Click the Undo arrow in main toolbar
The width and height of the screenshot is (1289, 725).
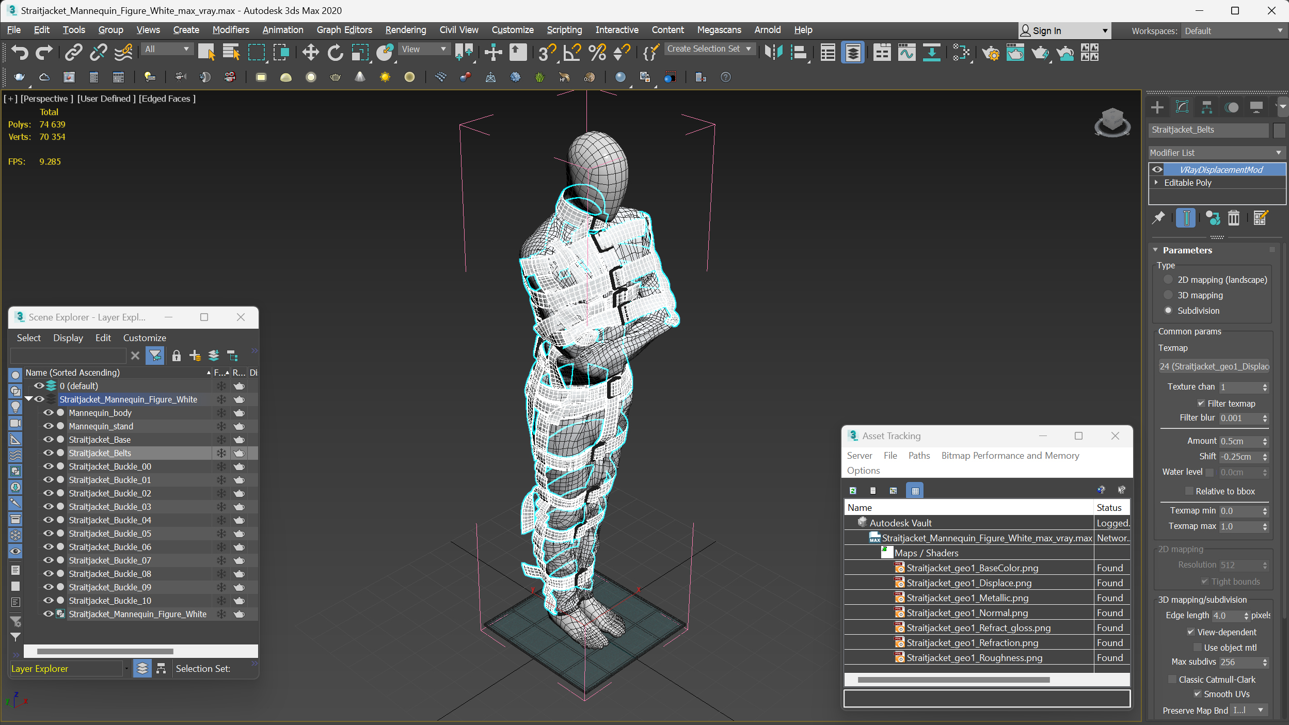click(20, 52)
